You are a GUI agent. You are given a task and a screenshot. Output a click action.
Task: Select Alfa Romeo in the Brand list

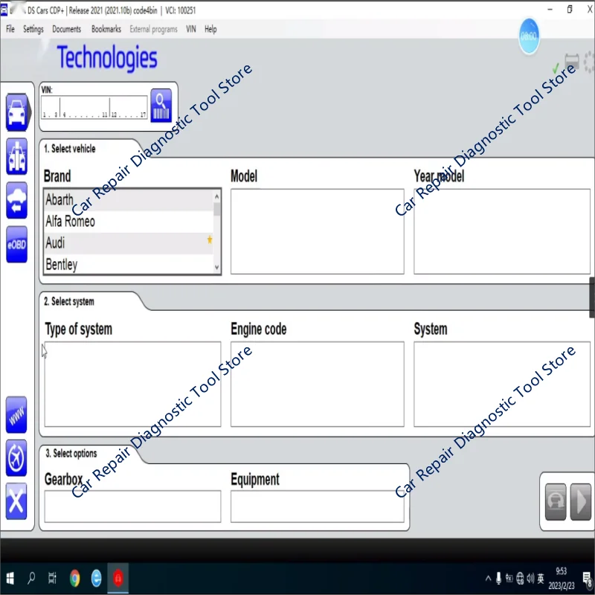(x=129, y=221)
